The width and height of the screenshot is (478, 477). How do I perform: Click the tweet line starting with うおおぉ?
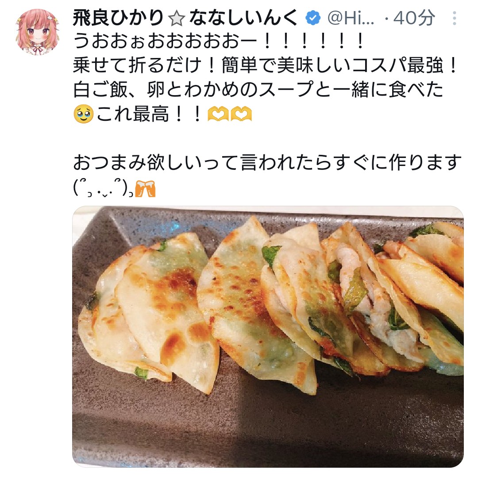218,41
